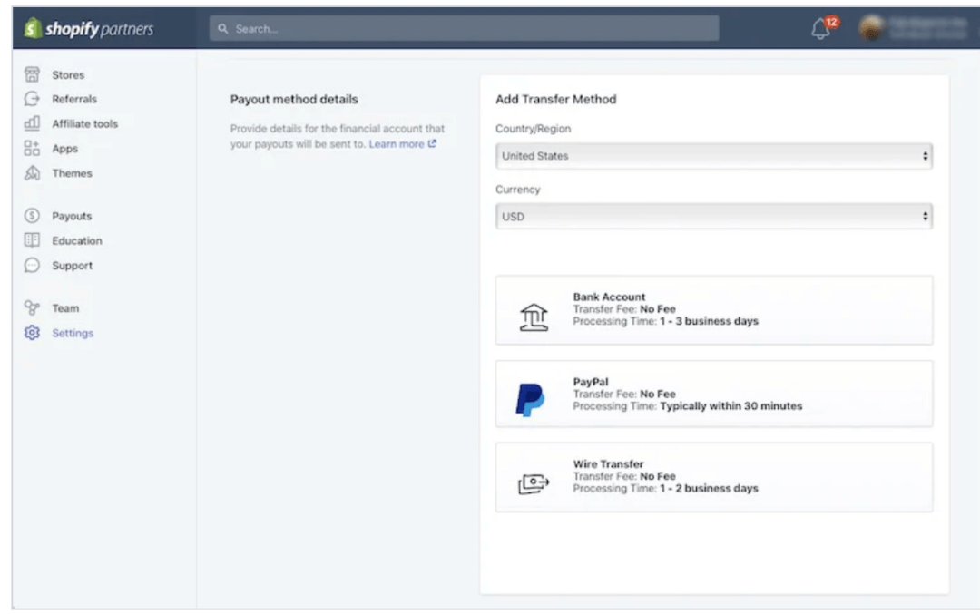Click the Education book icon
Screen dimensions: 980x614
(33, 240)
